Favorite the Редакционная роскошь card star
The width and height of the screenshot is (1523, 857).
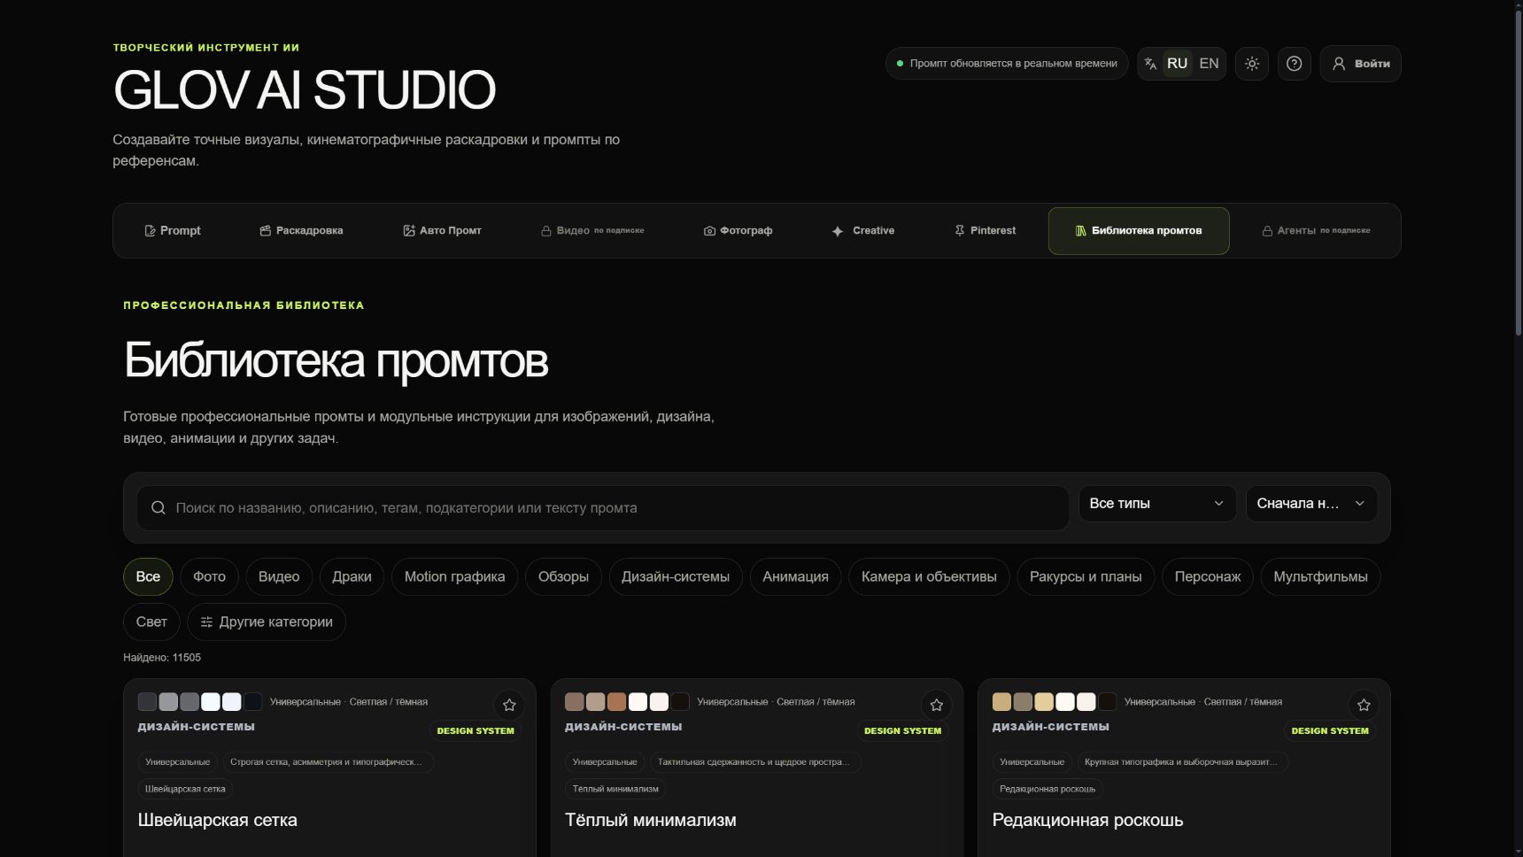(x=1364, y=705)
